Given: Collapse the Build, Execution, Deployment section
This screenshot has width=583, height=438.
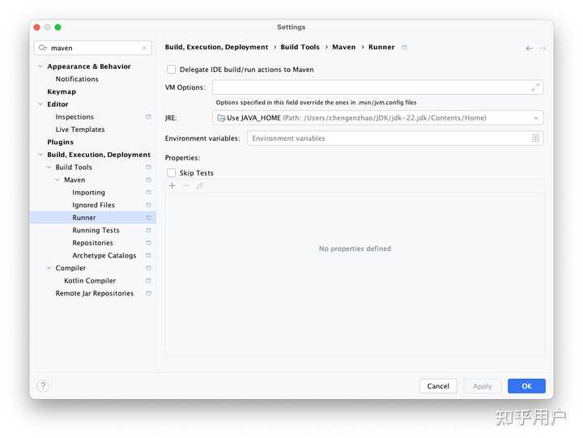Looking at the screenshot, I should pos(40,155).
